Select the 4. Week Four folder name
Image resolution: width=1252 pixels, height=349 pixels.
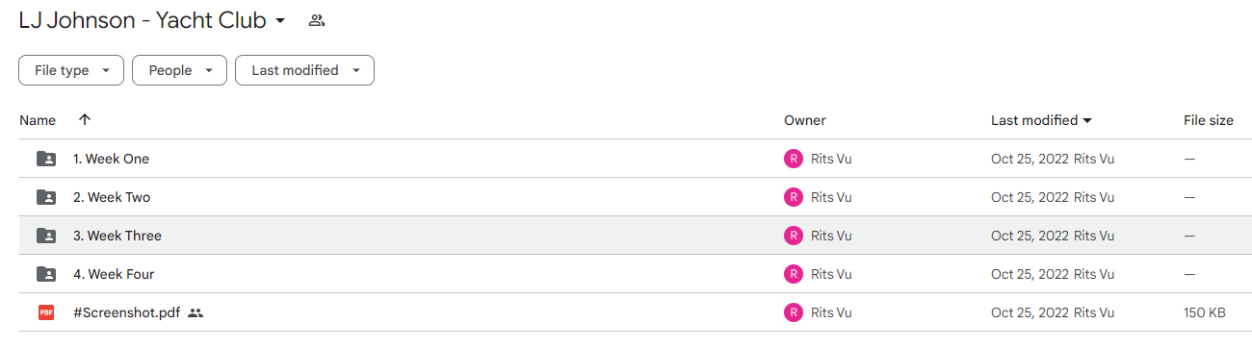tap(114, 274)
